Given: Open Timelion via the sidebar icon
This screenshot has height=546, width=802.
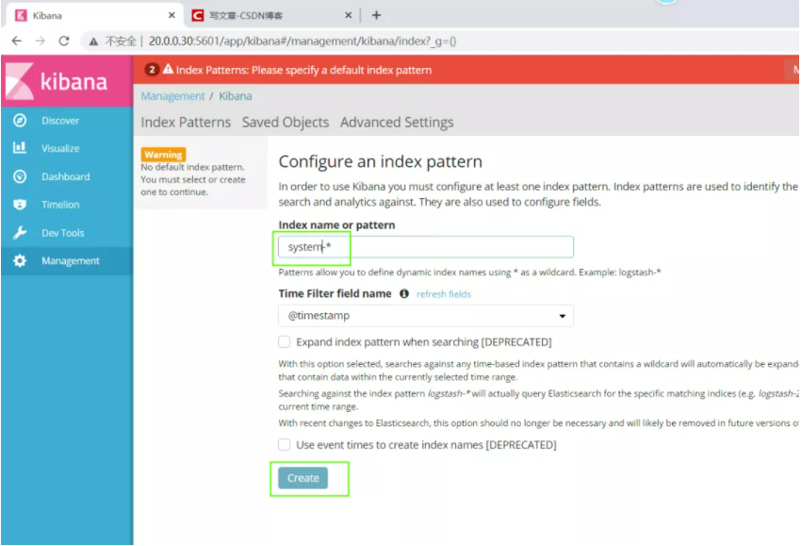Looking at the screenshot, I should tap(20, 205).
